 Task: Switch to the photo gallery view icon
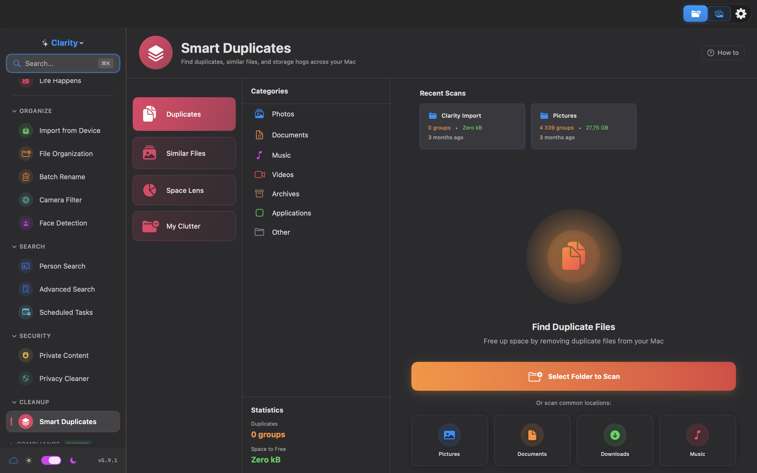719,14
